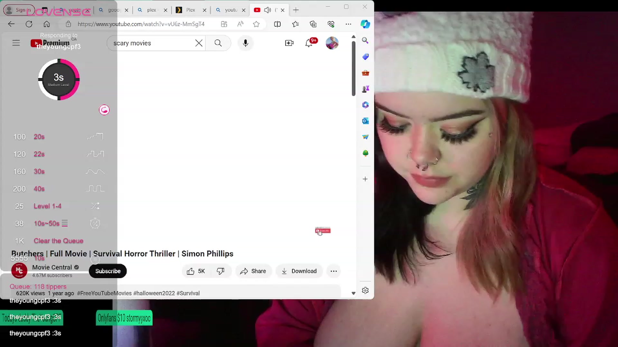
Task: Open Outlook in the Edge sidebar
Action: 365,121
